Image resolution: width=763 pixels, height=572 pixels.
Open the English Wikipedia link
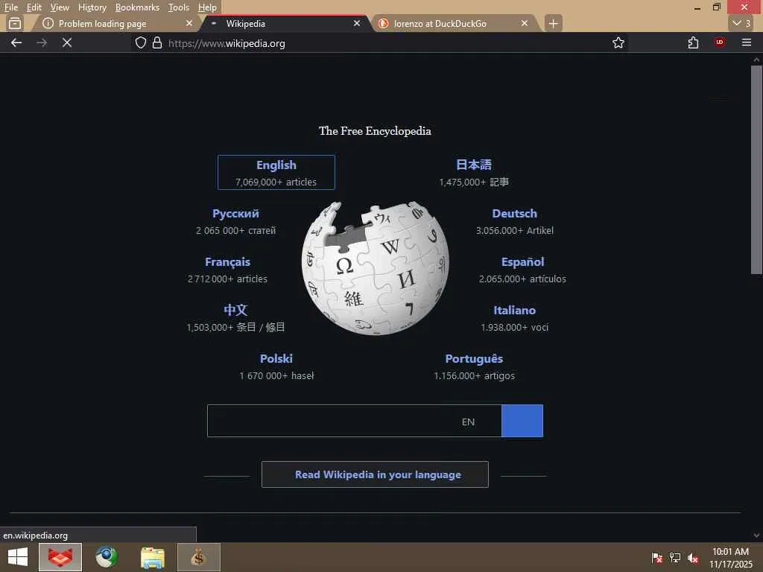(276, 172)
